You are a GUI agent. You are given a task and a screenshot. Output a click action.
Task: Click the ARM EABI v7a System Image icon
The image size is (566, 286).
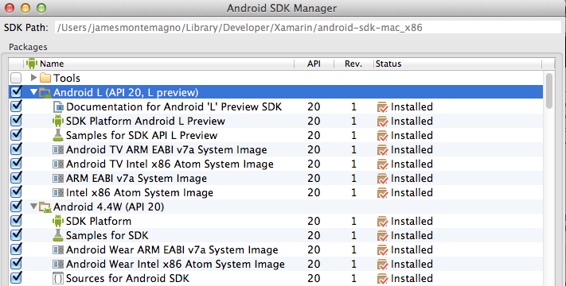coord(58,178)
